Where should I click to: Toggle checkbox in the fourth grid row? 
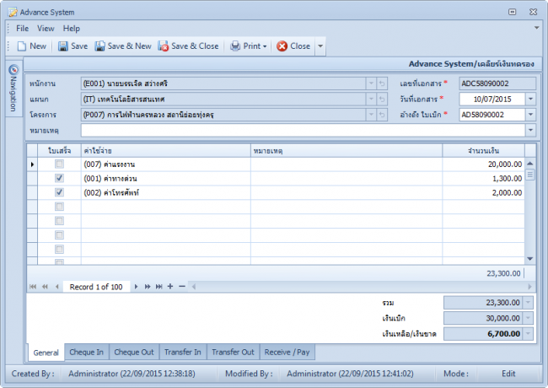click(x=59, y=207)
